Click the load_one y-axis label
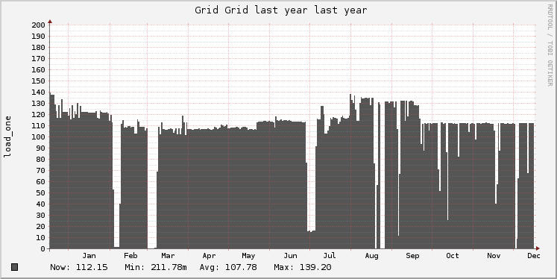 pyautogui.click(x=7, y=137)
